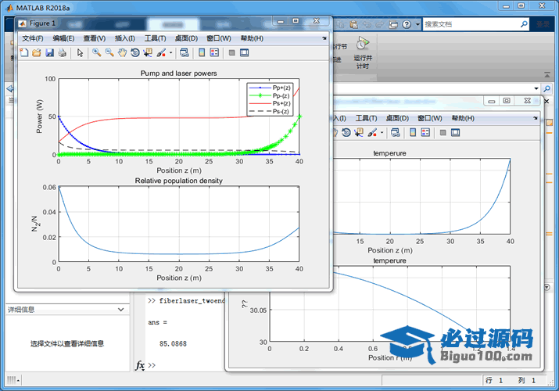The width and height of the screenshot is (559, 391).
Task: Click Insert Colorbar icon in Figure 1
Action: [202, 52]
